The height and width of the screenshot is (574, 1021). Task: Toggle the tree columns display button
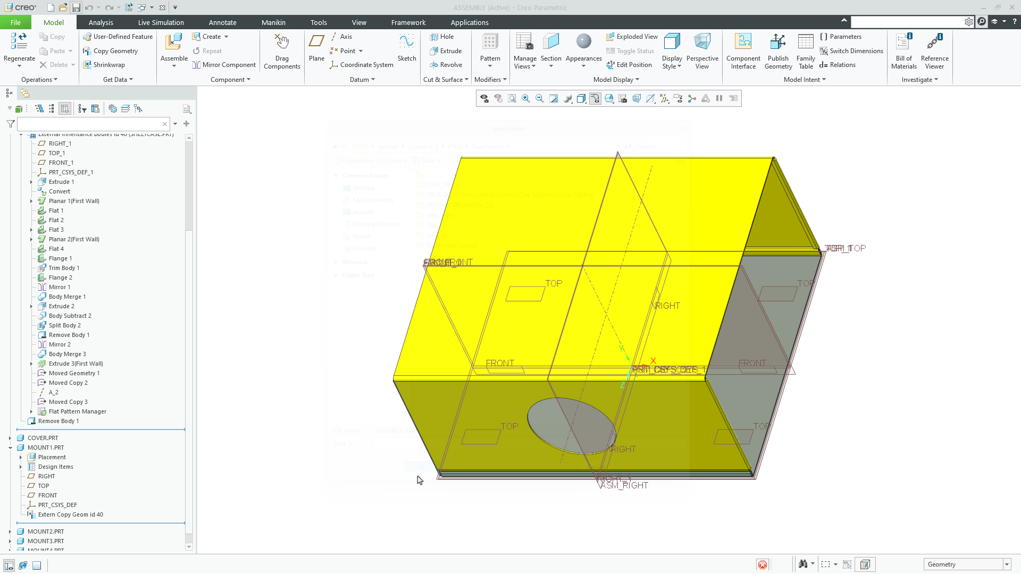[64, 108]
